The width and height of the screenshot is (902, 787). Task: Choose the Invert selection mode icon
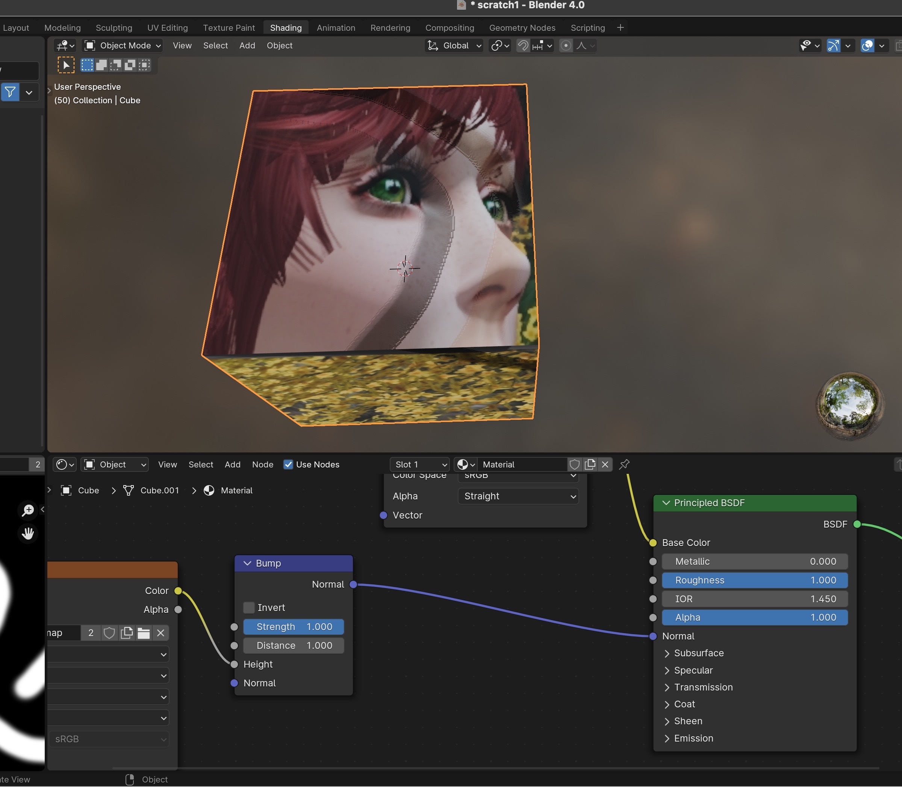pyautogui.click(x=130, y=65)
